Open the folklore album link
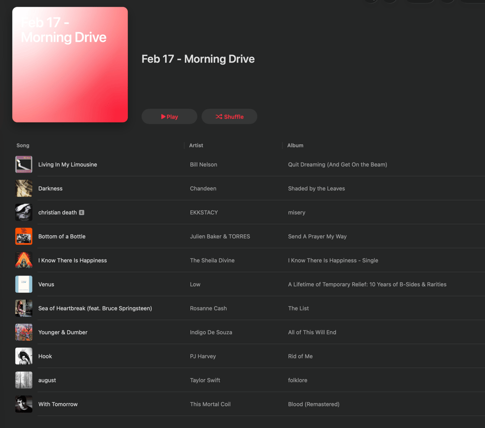 [x=298, y=380]
